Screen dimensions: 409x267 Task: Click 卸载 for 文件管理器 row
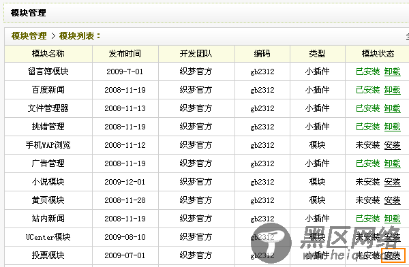[393, 108]
